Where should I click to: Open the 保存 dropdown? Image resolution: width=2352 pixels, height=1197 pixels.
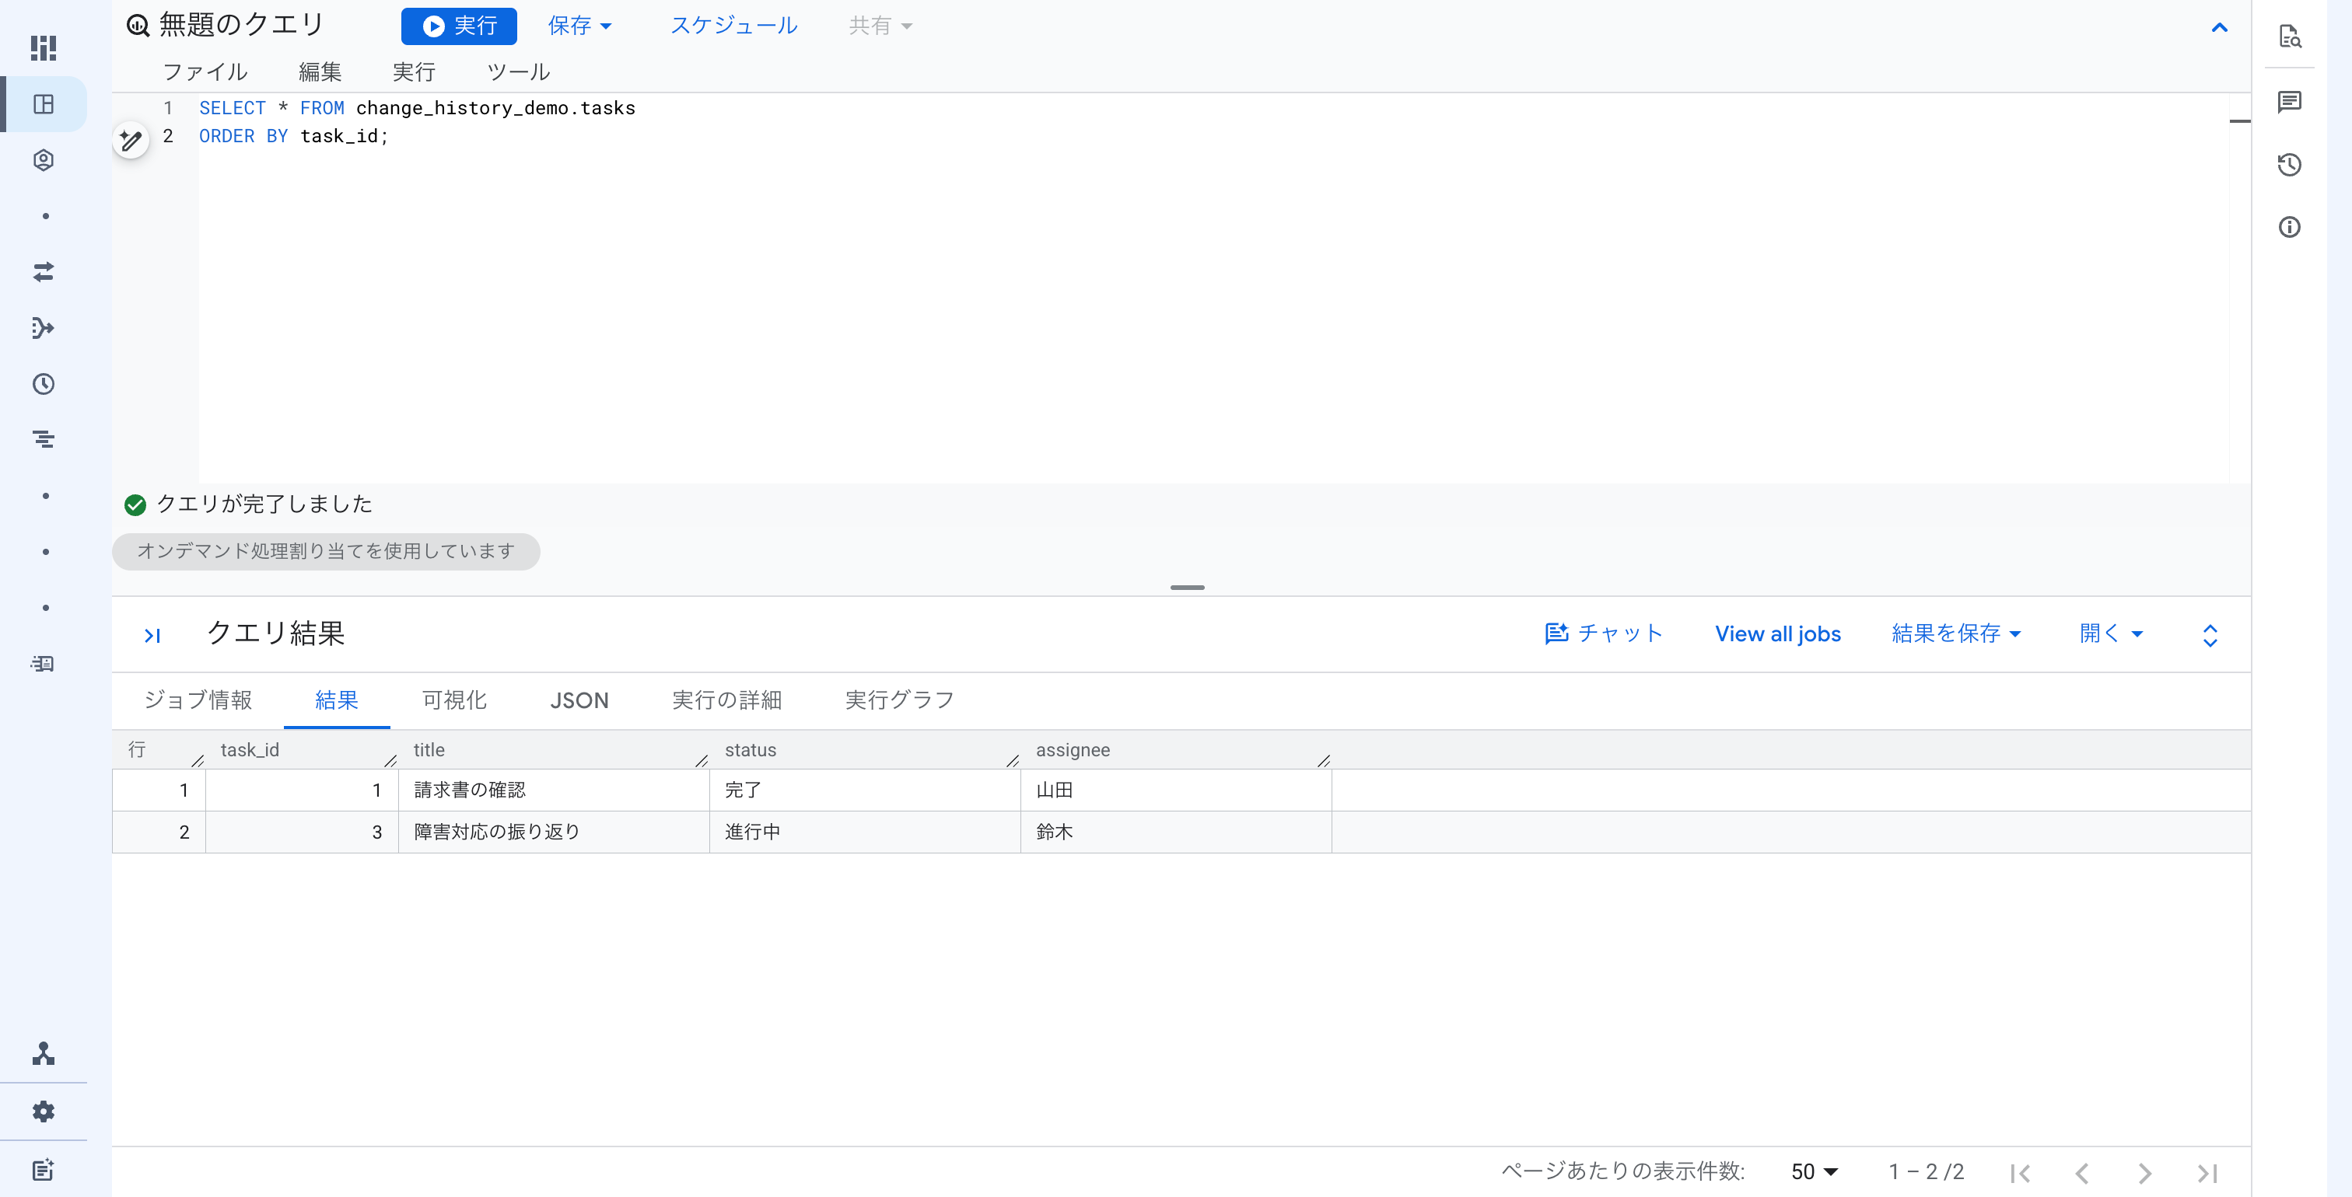[579, 26]
